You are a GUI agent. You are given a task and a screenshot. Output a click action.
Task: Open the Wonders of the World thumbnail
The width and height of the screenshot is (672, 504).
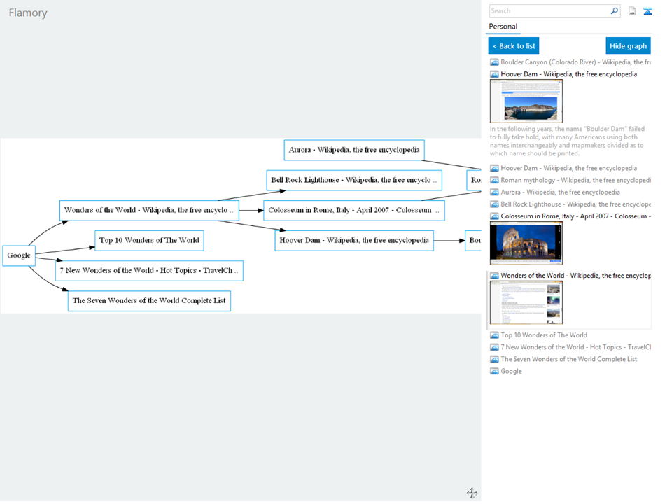tap(526, 303)
